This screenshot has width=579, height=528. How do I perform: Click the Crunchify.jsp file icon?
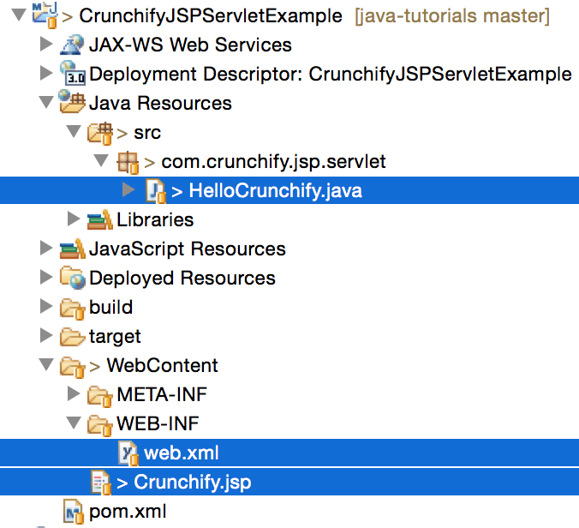100,483
